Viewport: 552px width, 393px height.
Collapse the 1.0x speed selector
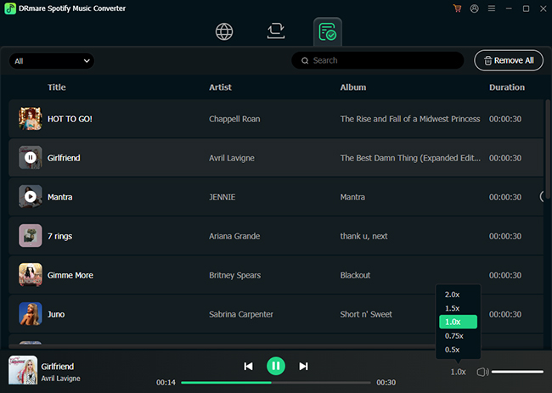point(458,372)
